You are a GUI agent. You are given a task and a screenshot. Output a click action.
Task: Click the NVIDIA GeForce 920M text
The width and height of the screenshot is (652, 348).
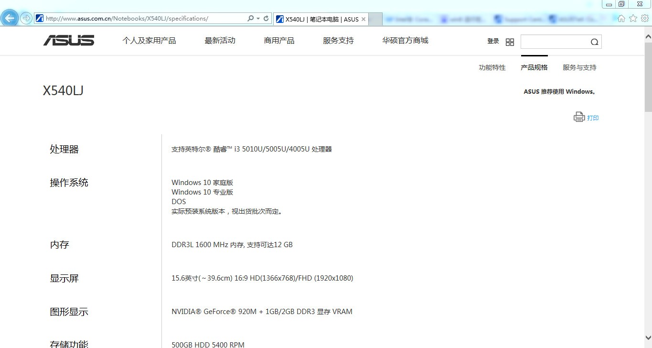click(x=262, y=312)
